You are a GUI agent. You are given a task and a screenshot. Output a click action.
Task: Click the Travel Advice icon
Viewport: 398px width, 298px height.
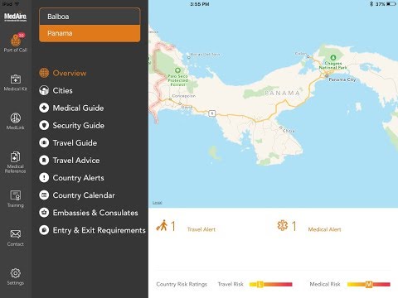tap(44, 161)
